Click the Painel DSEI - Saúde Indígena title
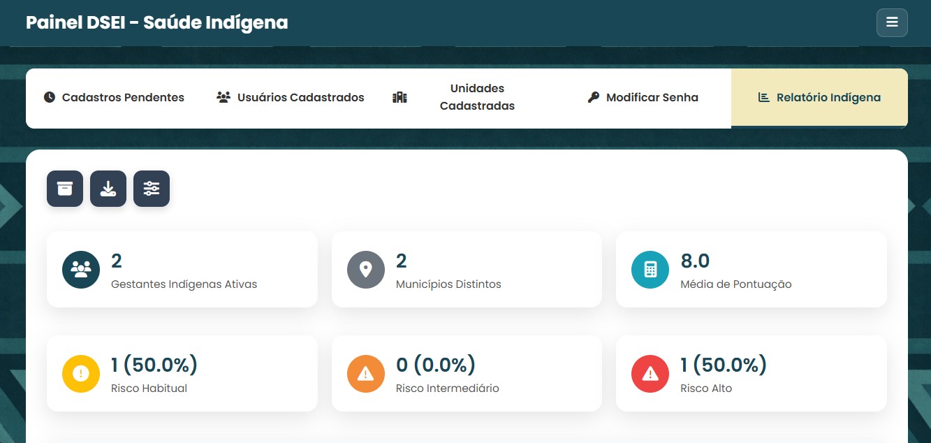 tap(157, 22)
